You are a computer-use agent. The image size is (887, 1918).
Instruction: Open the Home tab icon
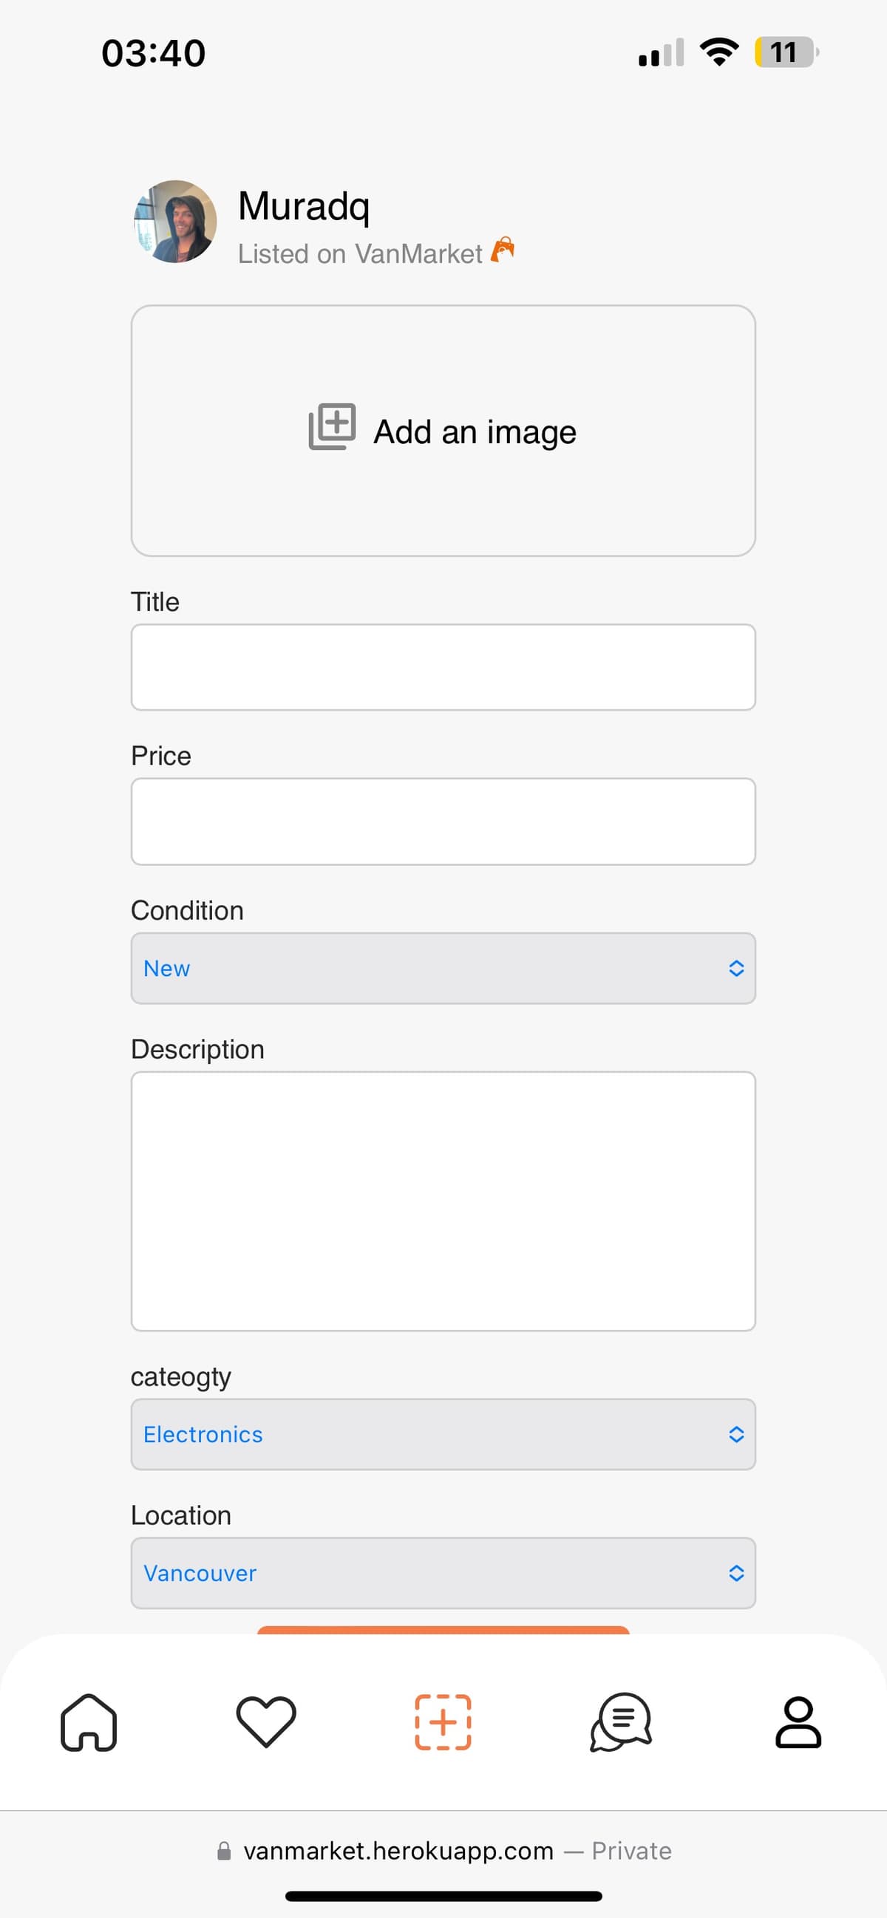tap(89, 1722)
